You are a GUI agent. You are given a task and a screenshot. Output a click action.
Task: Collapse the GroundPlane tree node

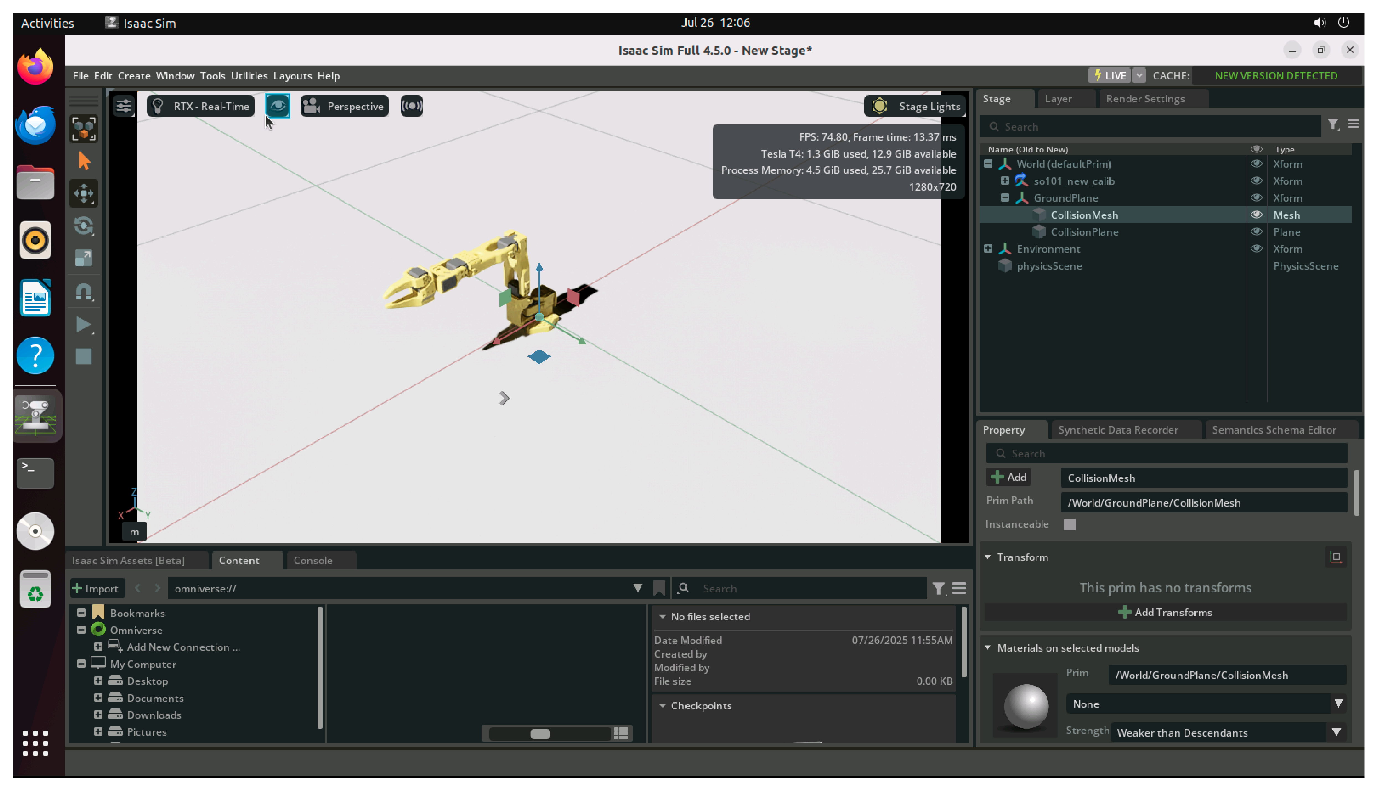[1005, 198]
